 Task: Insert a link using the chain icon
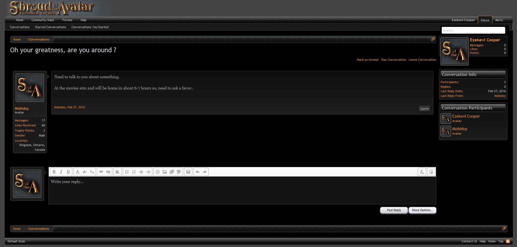101,172
